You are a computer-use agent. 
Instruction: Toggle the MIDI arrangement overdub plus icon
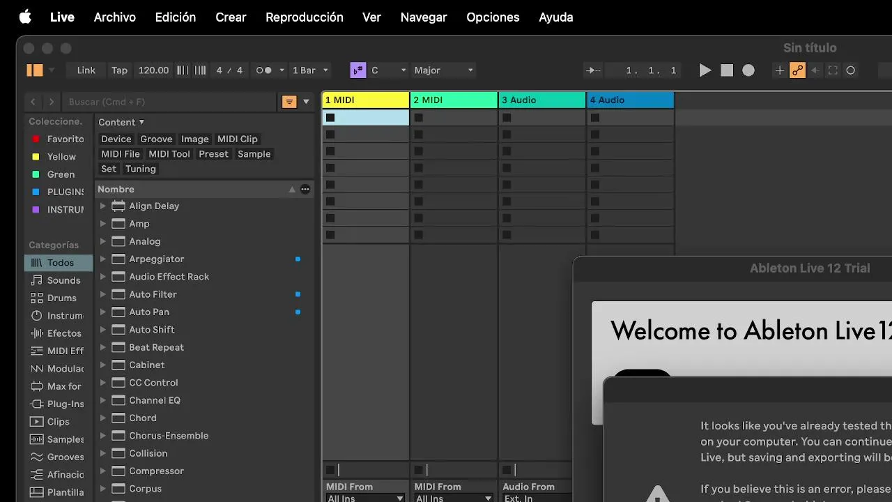click(780, 70)
